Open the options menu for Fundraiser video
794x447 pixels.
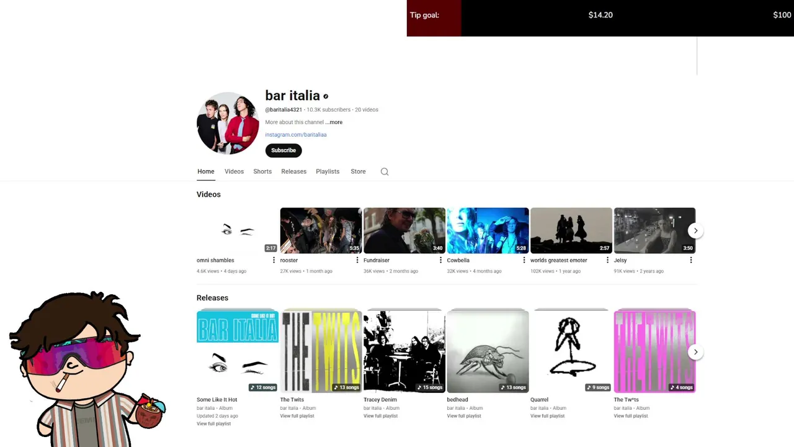[x=440, y=260]
